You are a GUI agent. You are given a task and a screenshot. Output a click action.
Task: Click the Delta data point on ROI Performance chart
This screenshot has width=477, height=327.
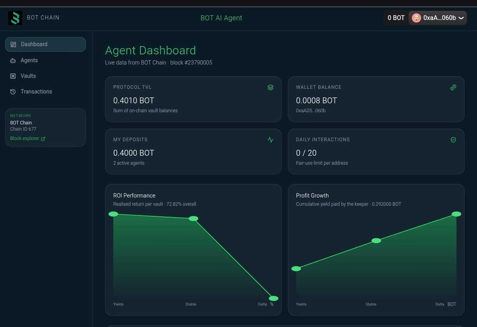(x=273, y=298)
